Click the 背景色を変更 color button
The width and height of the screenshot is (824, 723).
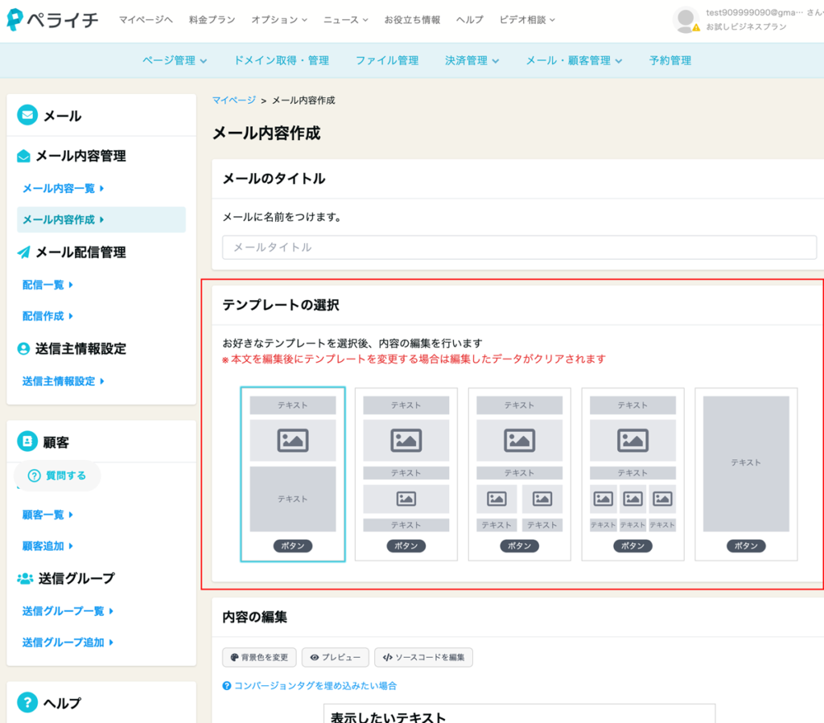pyautogui.click(x=259, y=657)
